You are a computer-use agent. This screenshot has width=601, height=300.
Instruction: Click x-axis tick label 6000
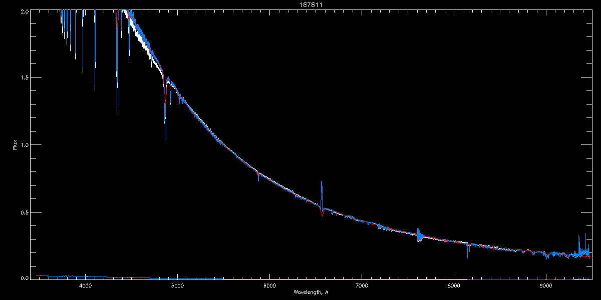pos(269,285)
